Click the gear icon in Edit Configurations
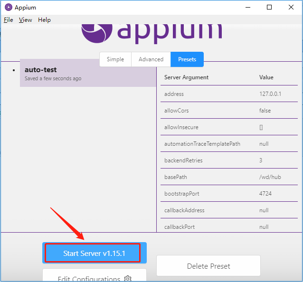Viewport: 303px width, 282px height. (x=128, y=279)
